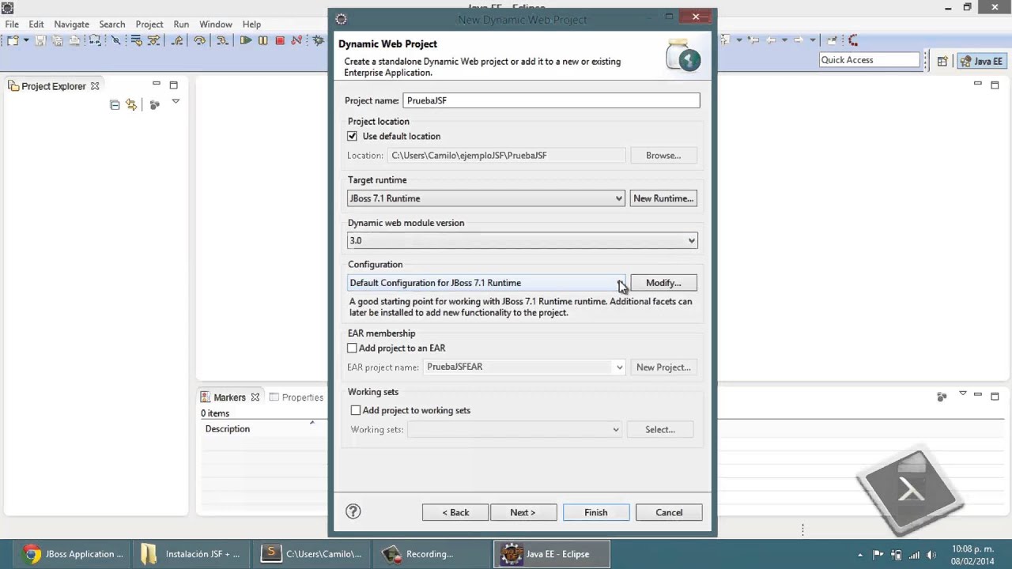Image resolution: width=1012 pixels, height=569 pixels.
Task: Click the red dotted C toolbar icon
Action: (x=853, y=40)
